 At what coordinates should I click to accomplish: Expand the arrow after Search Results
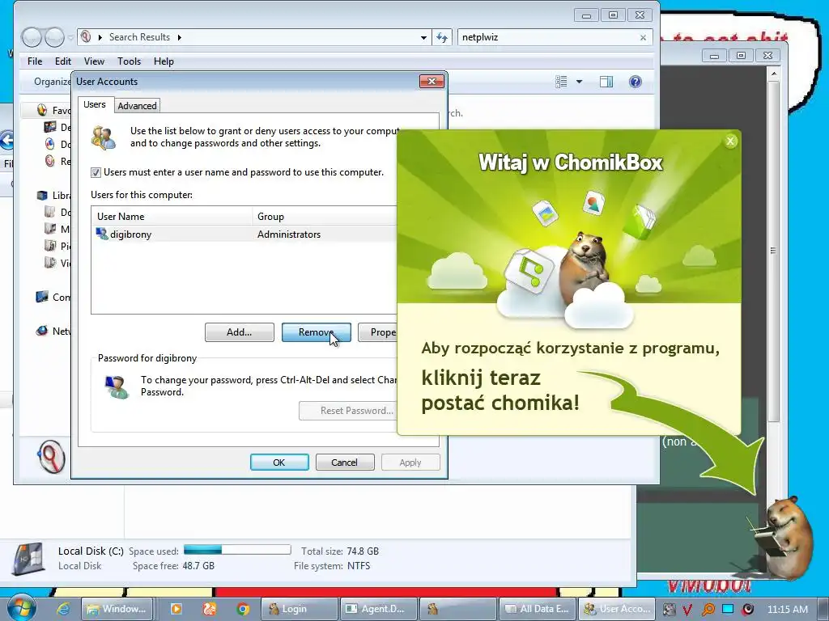(179, 37)
